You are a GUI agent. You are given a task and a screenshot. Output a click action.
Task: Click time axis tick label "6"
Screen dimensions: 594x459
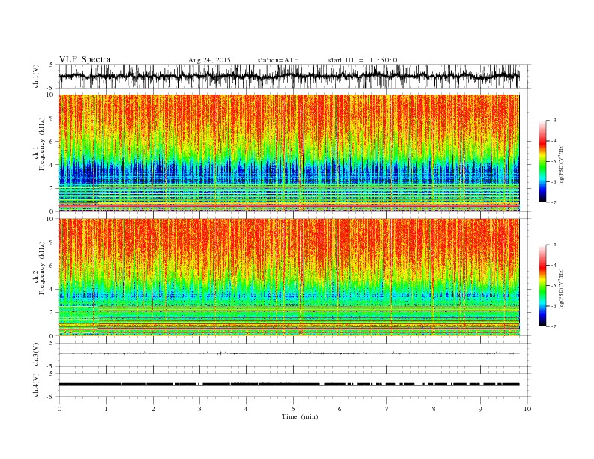tap(340, 409)
